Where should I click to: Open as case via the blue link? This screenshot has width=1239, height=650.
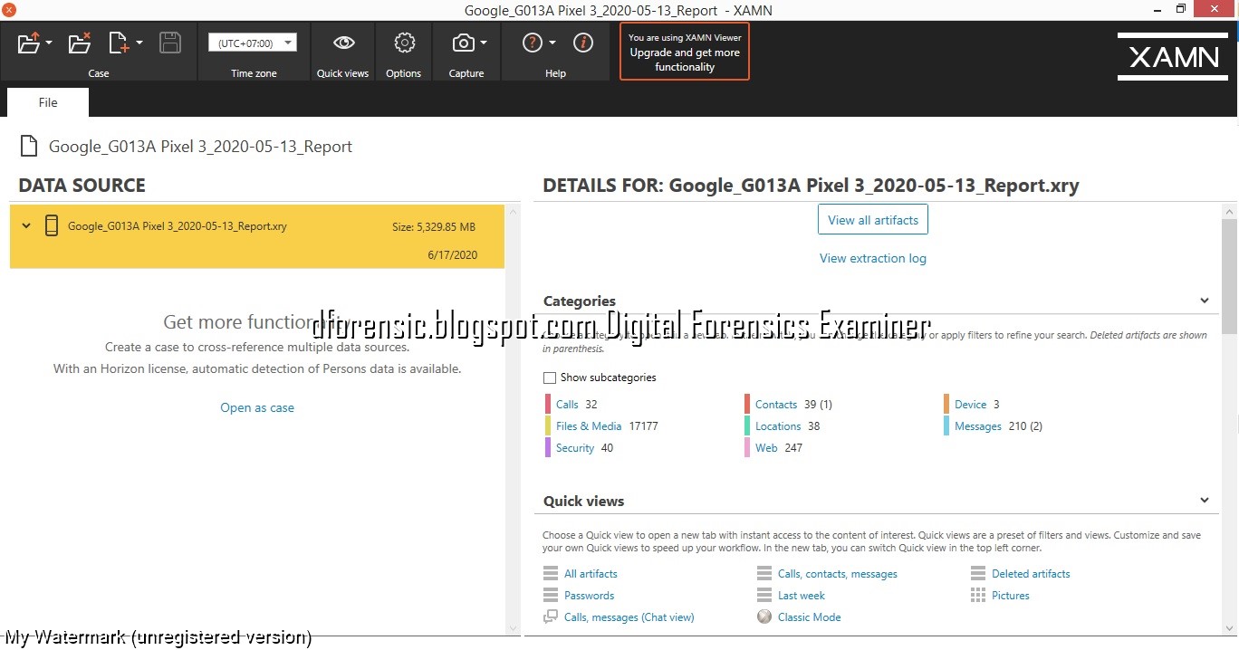tap(257, 407)
